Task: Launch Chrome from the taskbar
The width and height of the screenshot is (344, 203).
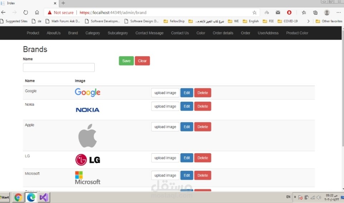Action: (18, 197)
